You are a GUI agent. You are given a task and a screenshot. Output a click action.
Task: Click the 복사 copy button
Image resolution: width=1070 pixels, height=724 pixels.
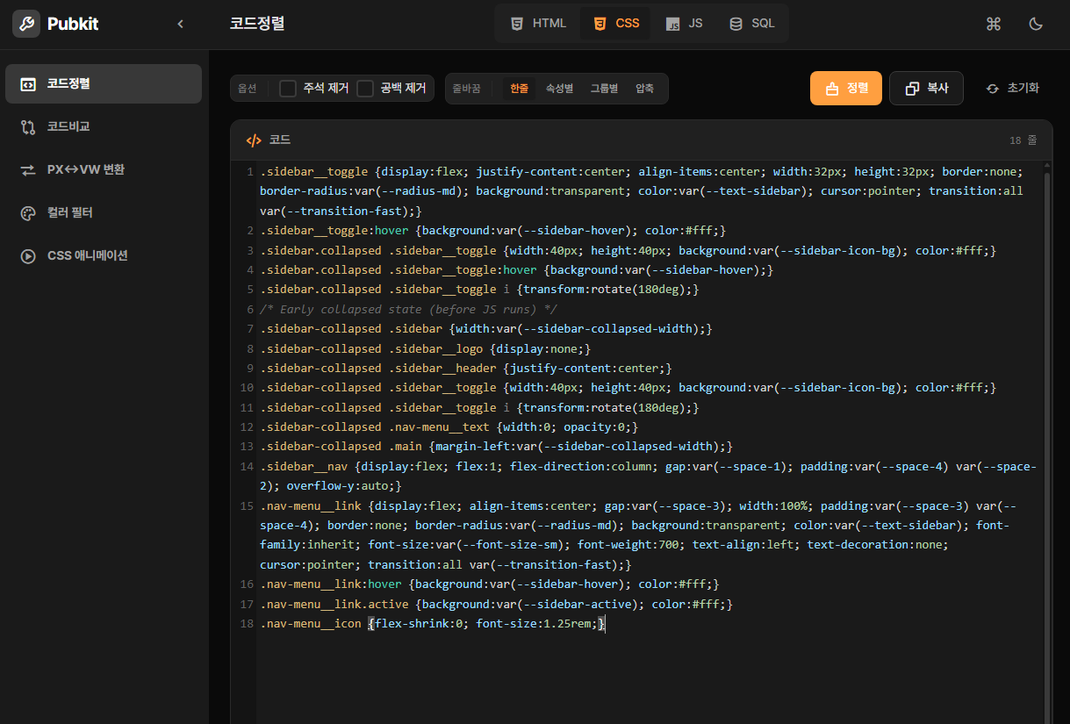click(926, 88)
